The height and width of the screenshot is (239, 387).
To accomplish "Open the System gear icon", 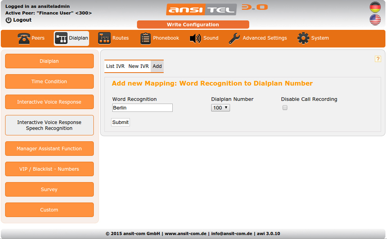I will coord(303,38).
